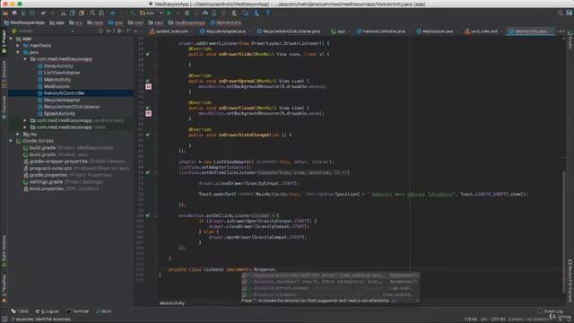The width and height of the screenshot is (574, 323).
Task: Toggle the Gradle panel on the right edge
Action: click(x=570, y=39)
